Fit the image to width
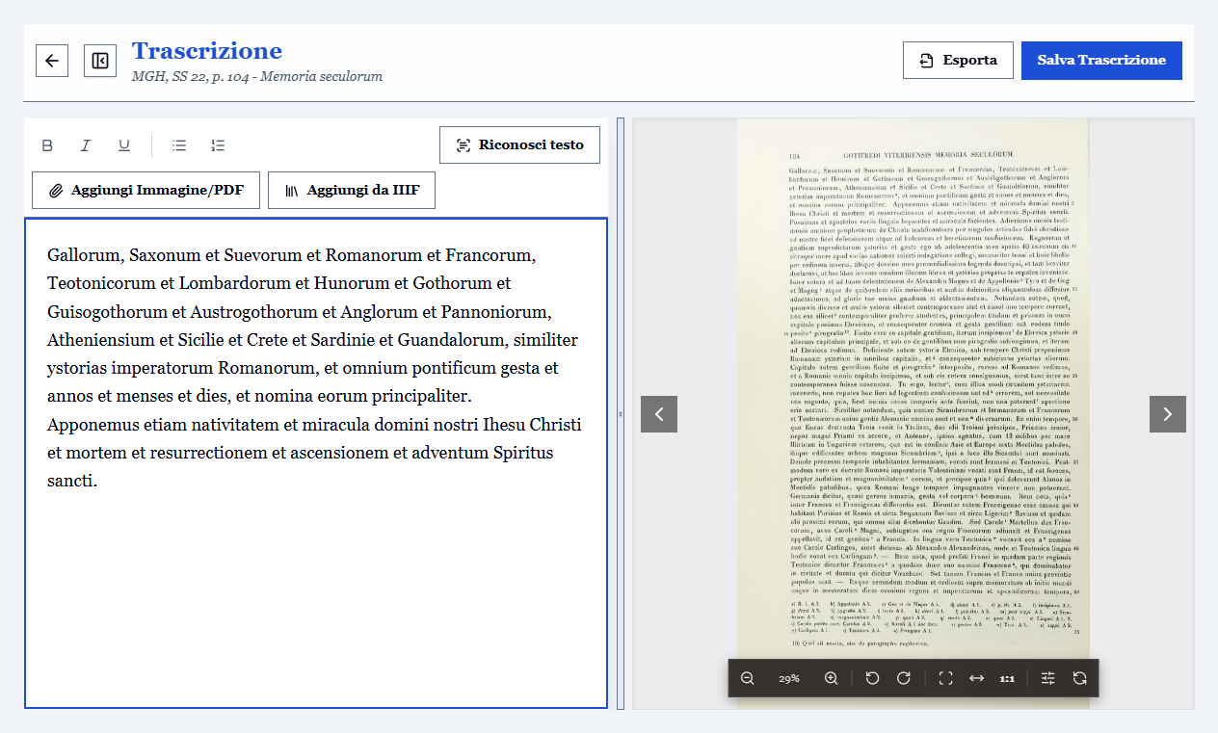The image size is (1218, 733). (x=976, y=678)
